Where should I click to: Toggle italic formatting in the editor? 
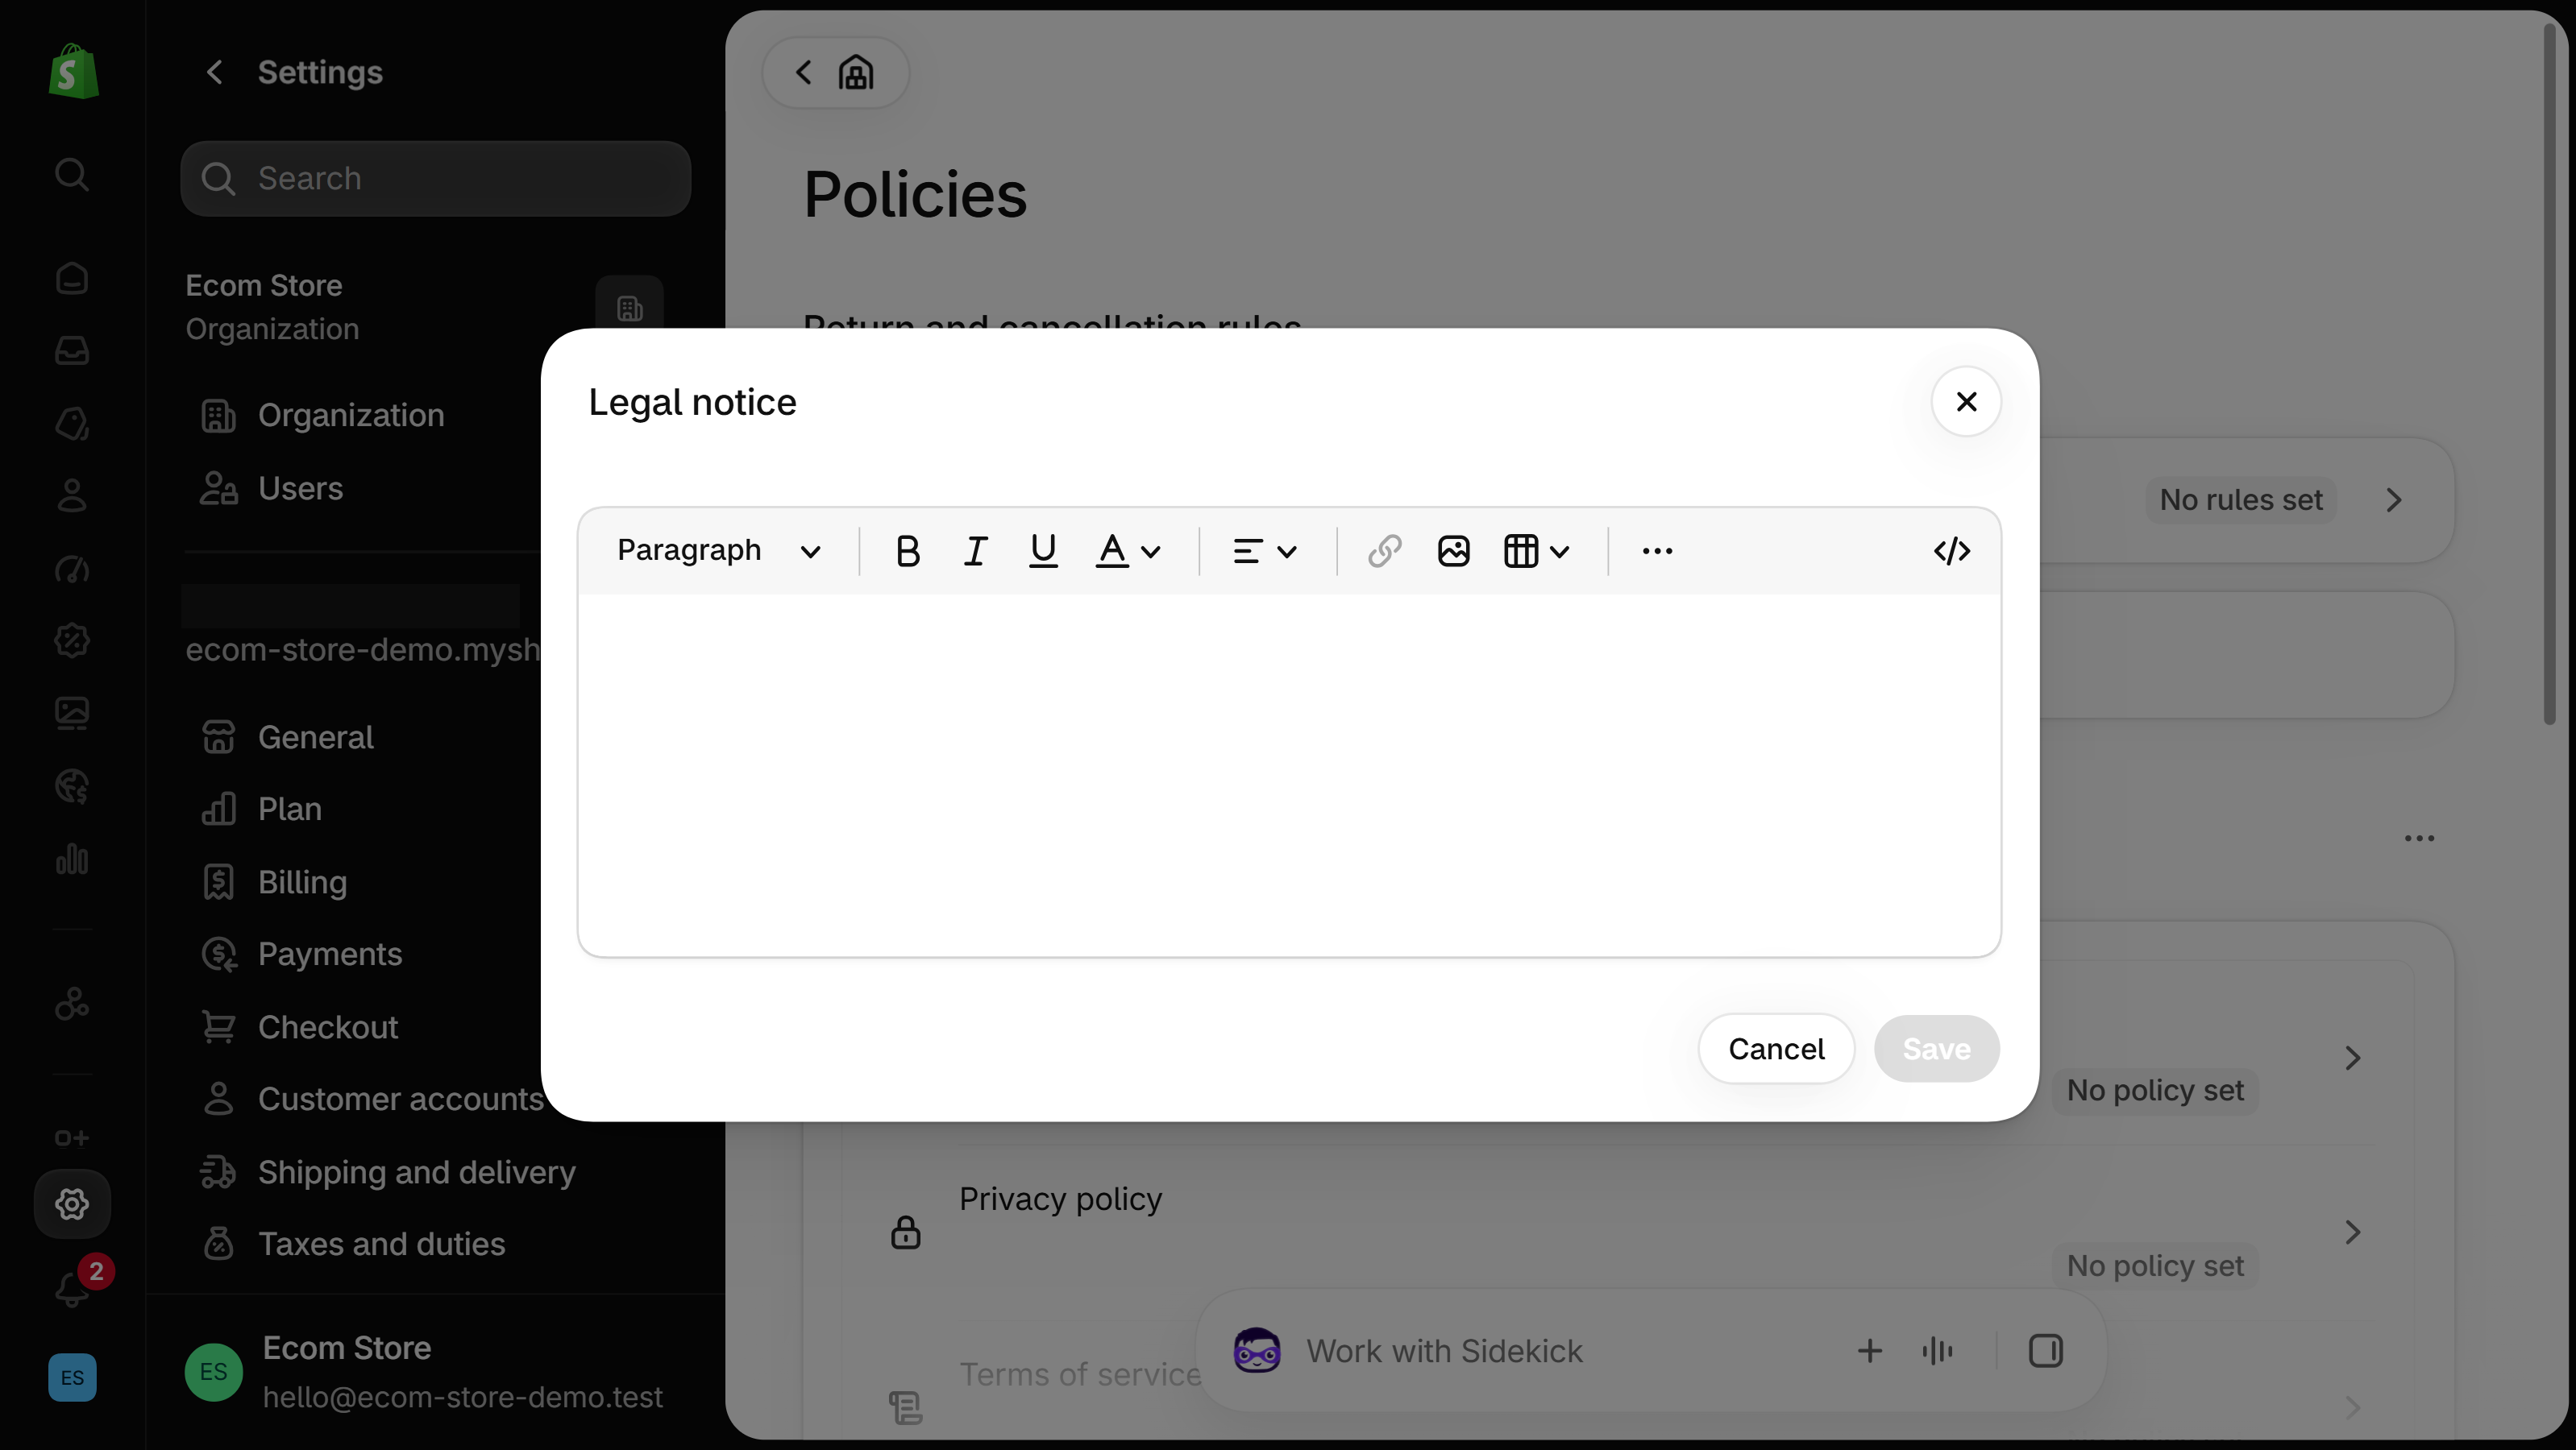tap(975, 551)
